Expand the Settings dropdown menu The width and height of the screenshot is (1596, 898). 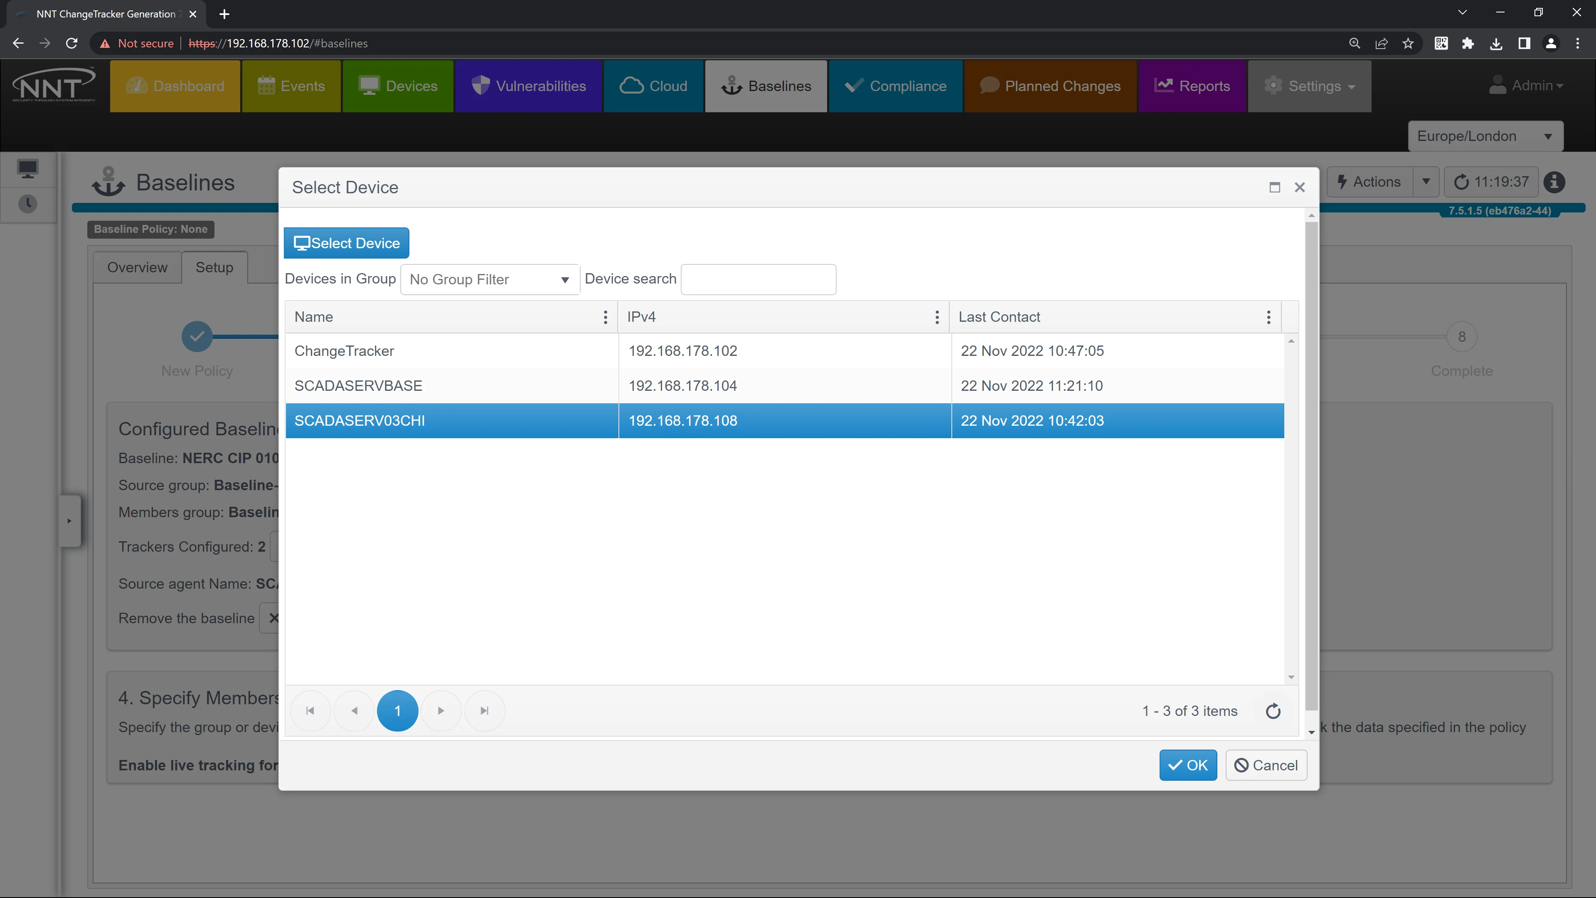tap(1310, 86)
